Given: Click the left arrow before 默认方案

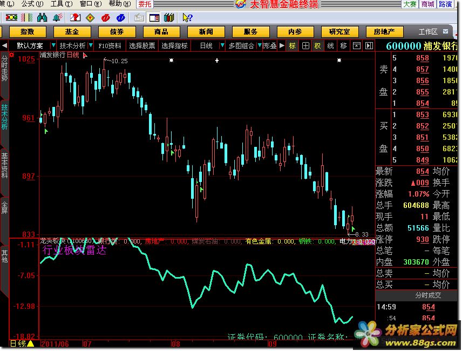Looking at the screenshot, I should (x=4, y=46).
